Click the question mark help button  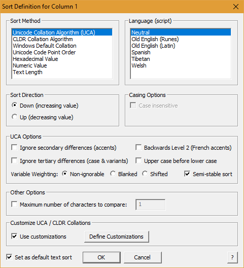(232, 257)
